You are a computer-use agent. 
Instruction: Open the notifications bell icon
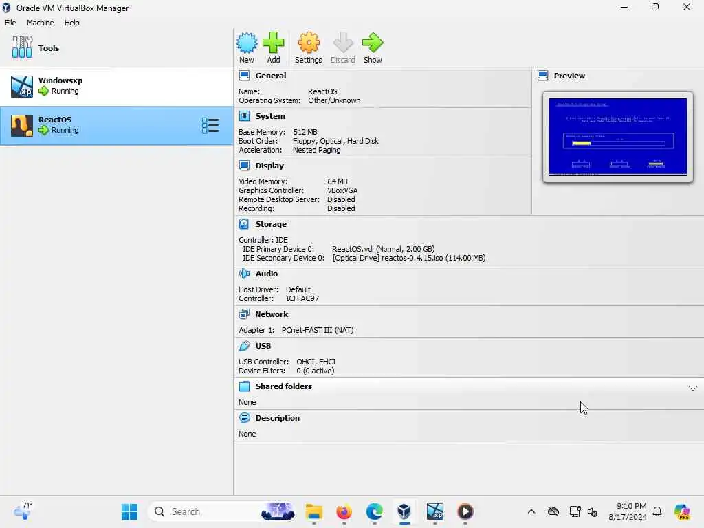[657, 511]
